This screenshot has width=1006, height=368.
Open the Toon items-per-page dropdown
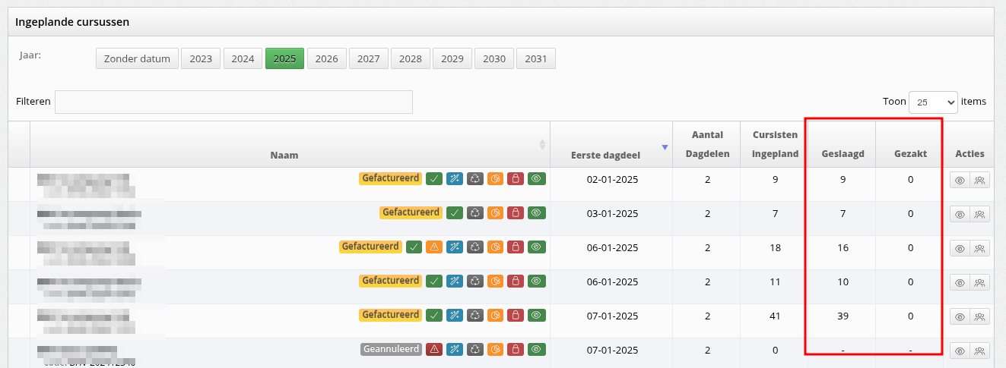coord(933,102)
